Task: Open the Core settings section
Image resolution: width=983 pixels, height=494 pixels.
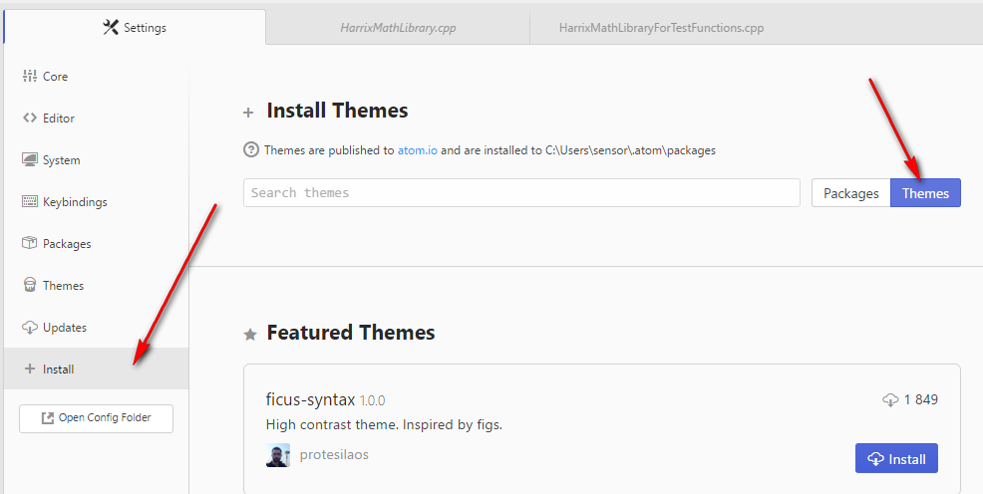Action: coord(96,77)
